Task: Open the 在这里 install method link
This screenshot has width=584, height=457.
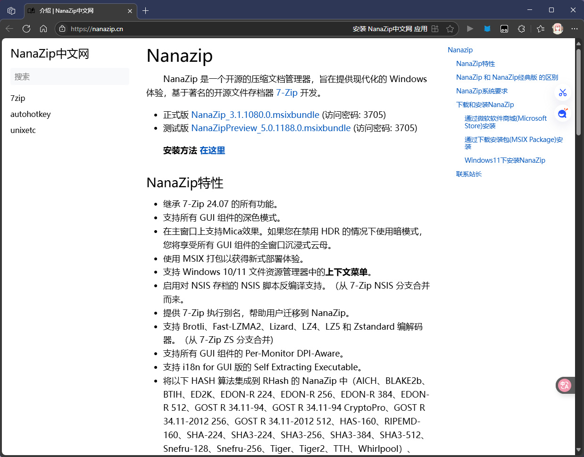Action: pos(212,150)
